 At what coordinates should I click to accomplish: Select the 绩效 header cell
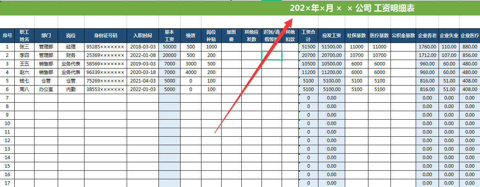coord(191,36)
